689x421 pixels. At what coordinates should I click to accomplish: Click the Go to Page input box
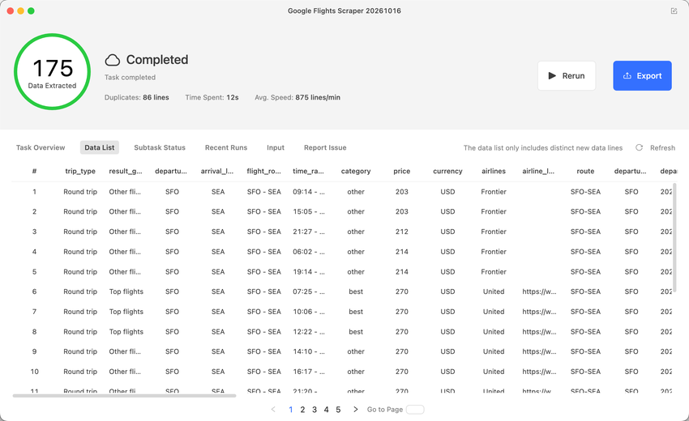(415, 410)
